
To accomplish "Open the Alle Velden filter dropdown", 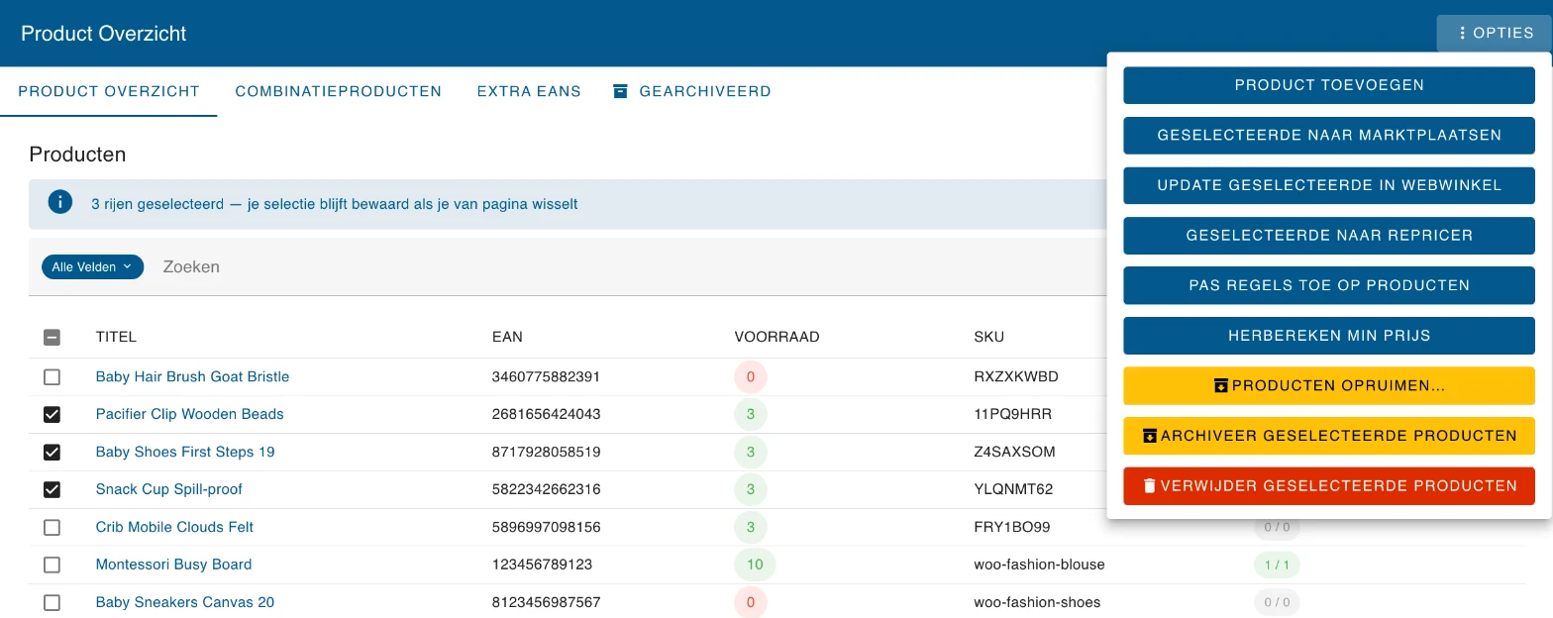I will coord(92,266).
